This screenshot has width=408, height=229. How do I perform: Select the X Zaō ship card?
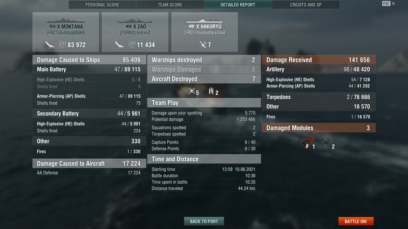pyautogui.click(x=135, y=32)
